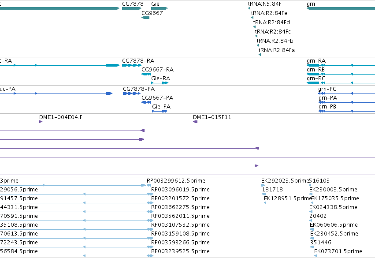Select the Gie-PA protein feature
Screen dimensions: 375x258
tap(160, 111)
